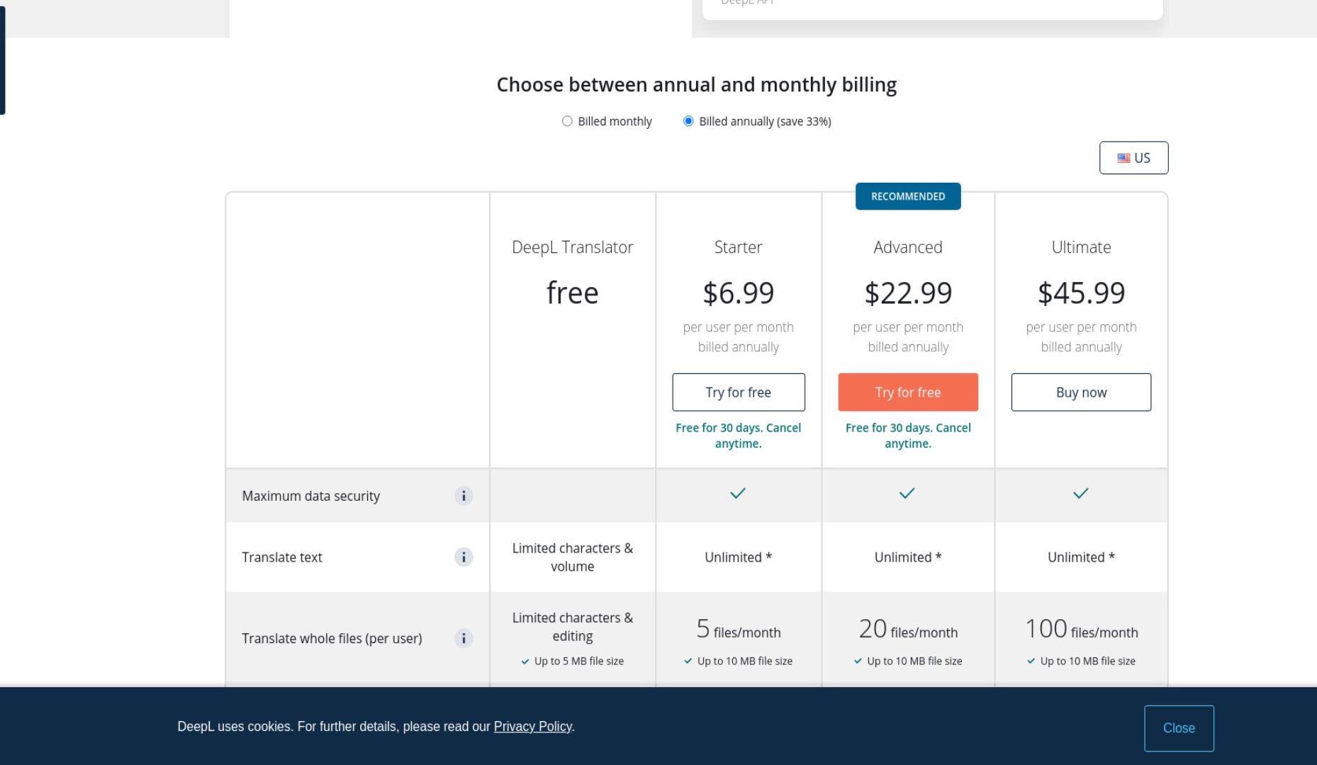Image resolution: width=1317 pixels, height=765 pixels.
Task: Open info icon for Translate whole files
Action: pos(464,638)
